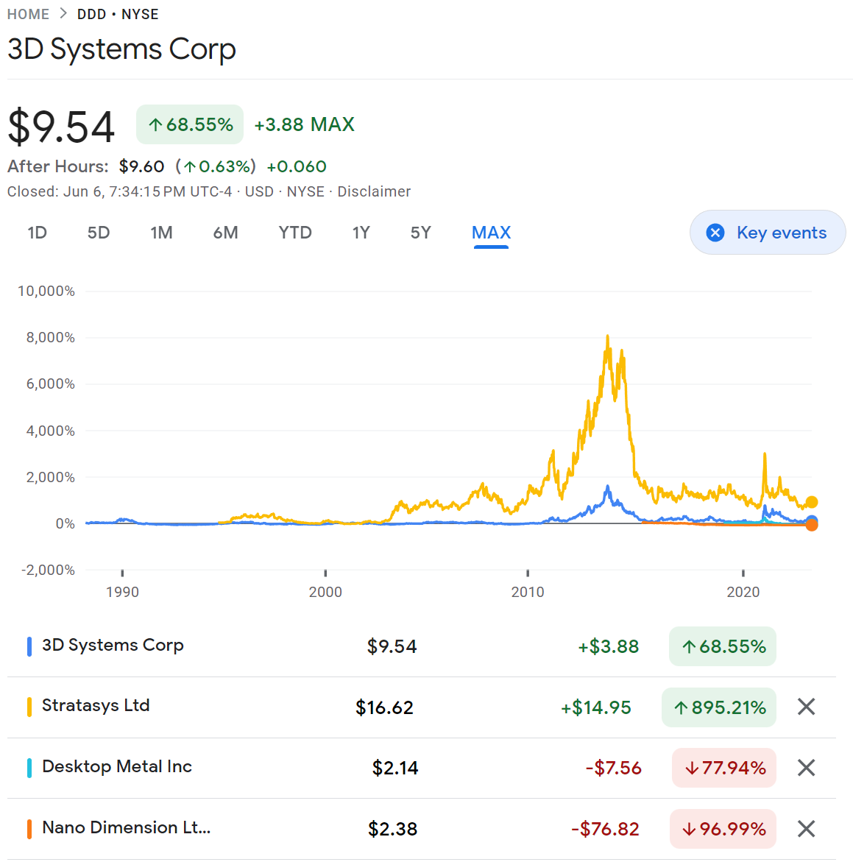Open the Stratasys Ltd comparison row
The width and height of the screenshot is (853, 862).
point(422,707)
